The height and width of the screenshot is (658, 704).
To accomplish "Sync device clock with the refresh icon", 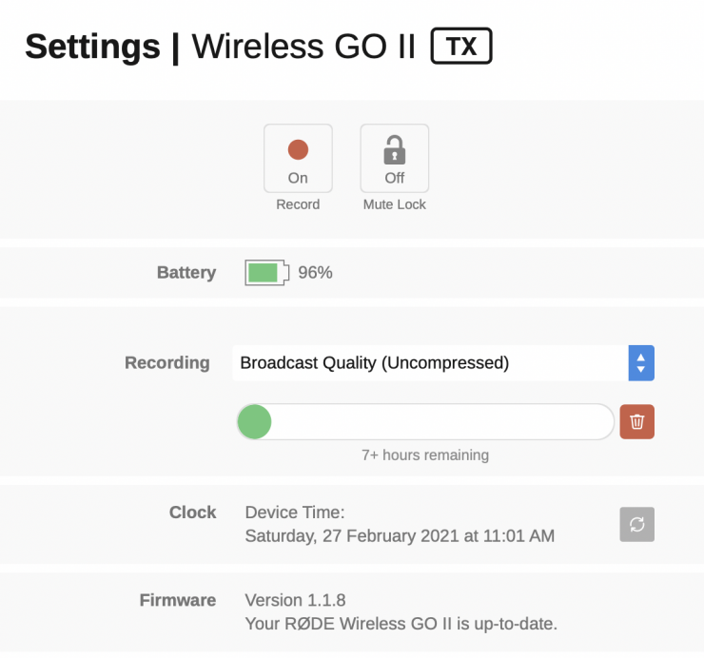I will point(637,524).
